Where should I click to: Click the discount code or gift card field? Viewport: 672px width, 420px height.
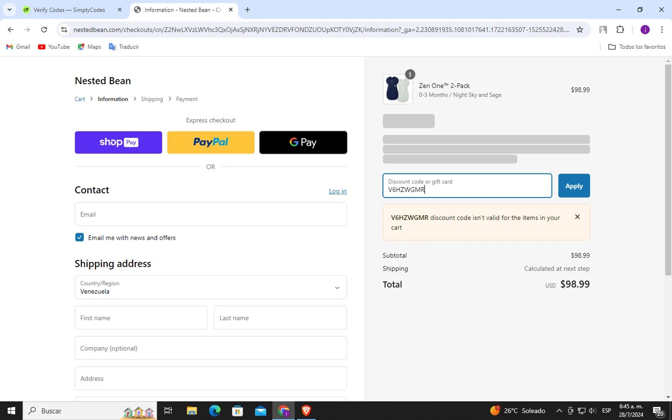click(467, 185)
